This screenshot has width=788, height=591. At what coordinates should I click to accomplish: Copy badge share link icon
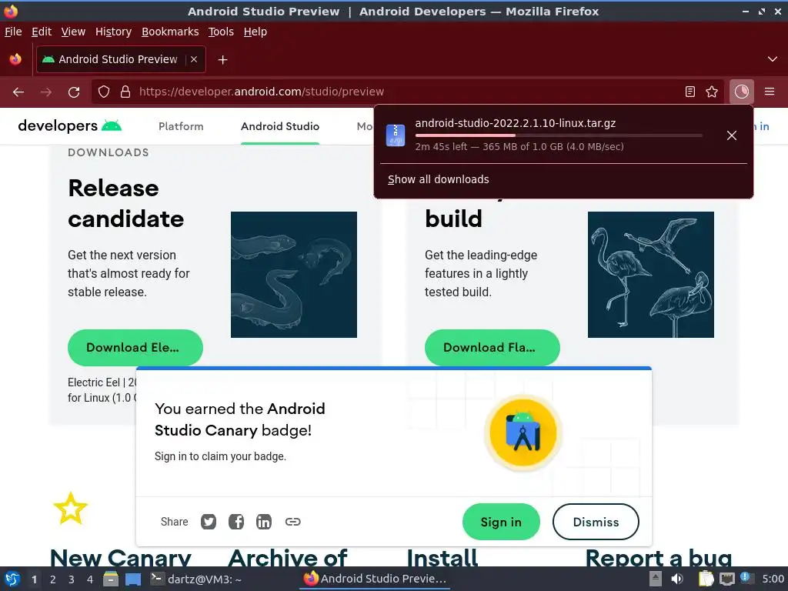(x=293, y=522)
